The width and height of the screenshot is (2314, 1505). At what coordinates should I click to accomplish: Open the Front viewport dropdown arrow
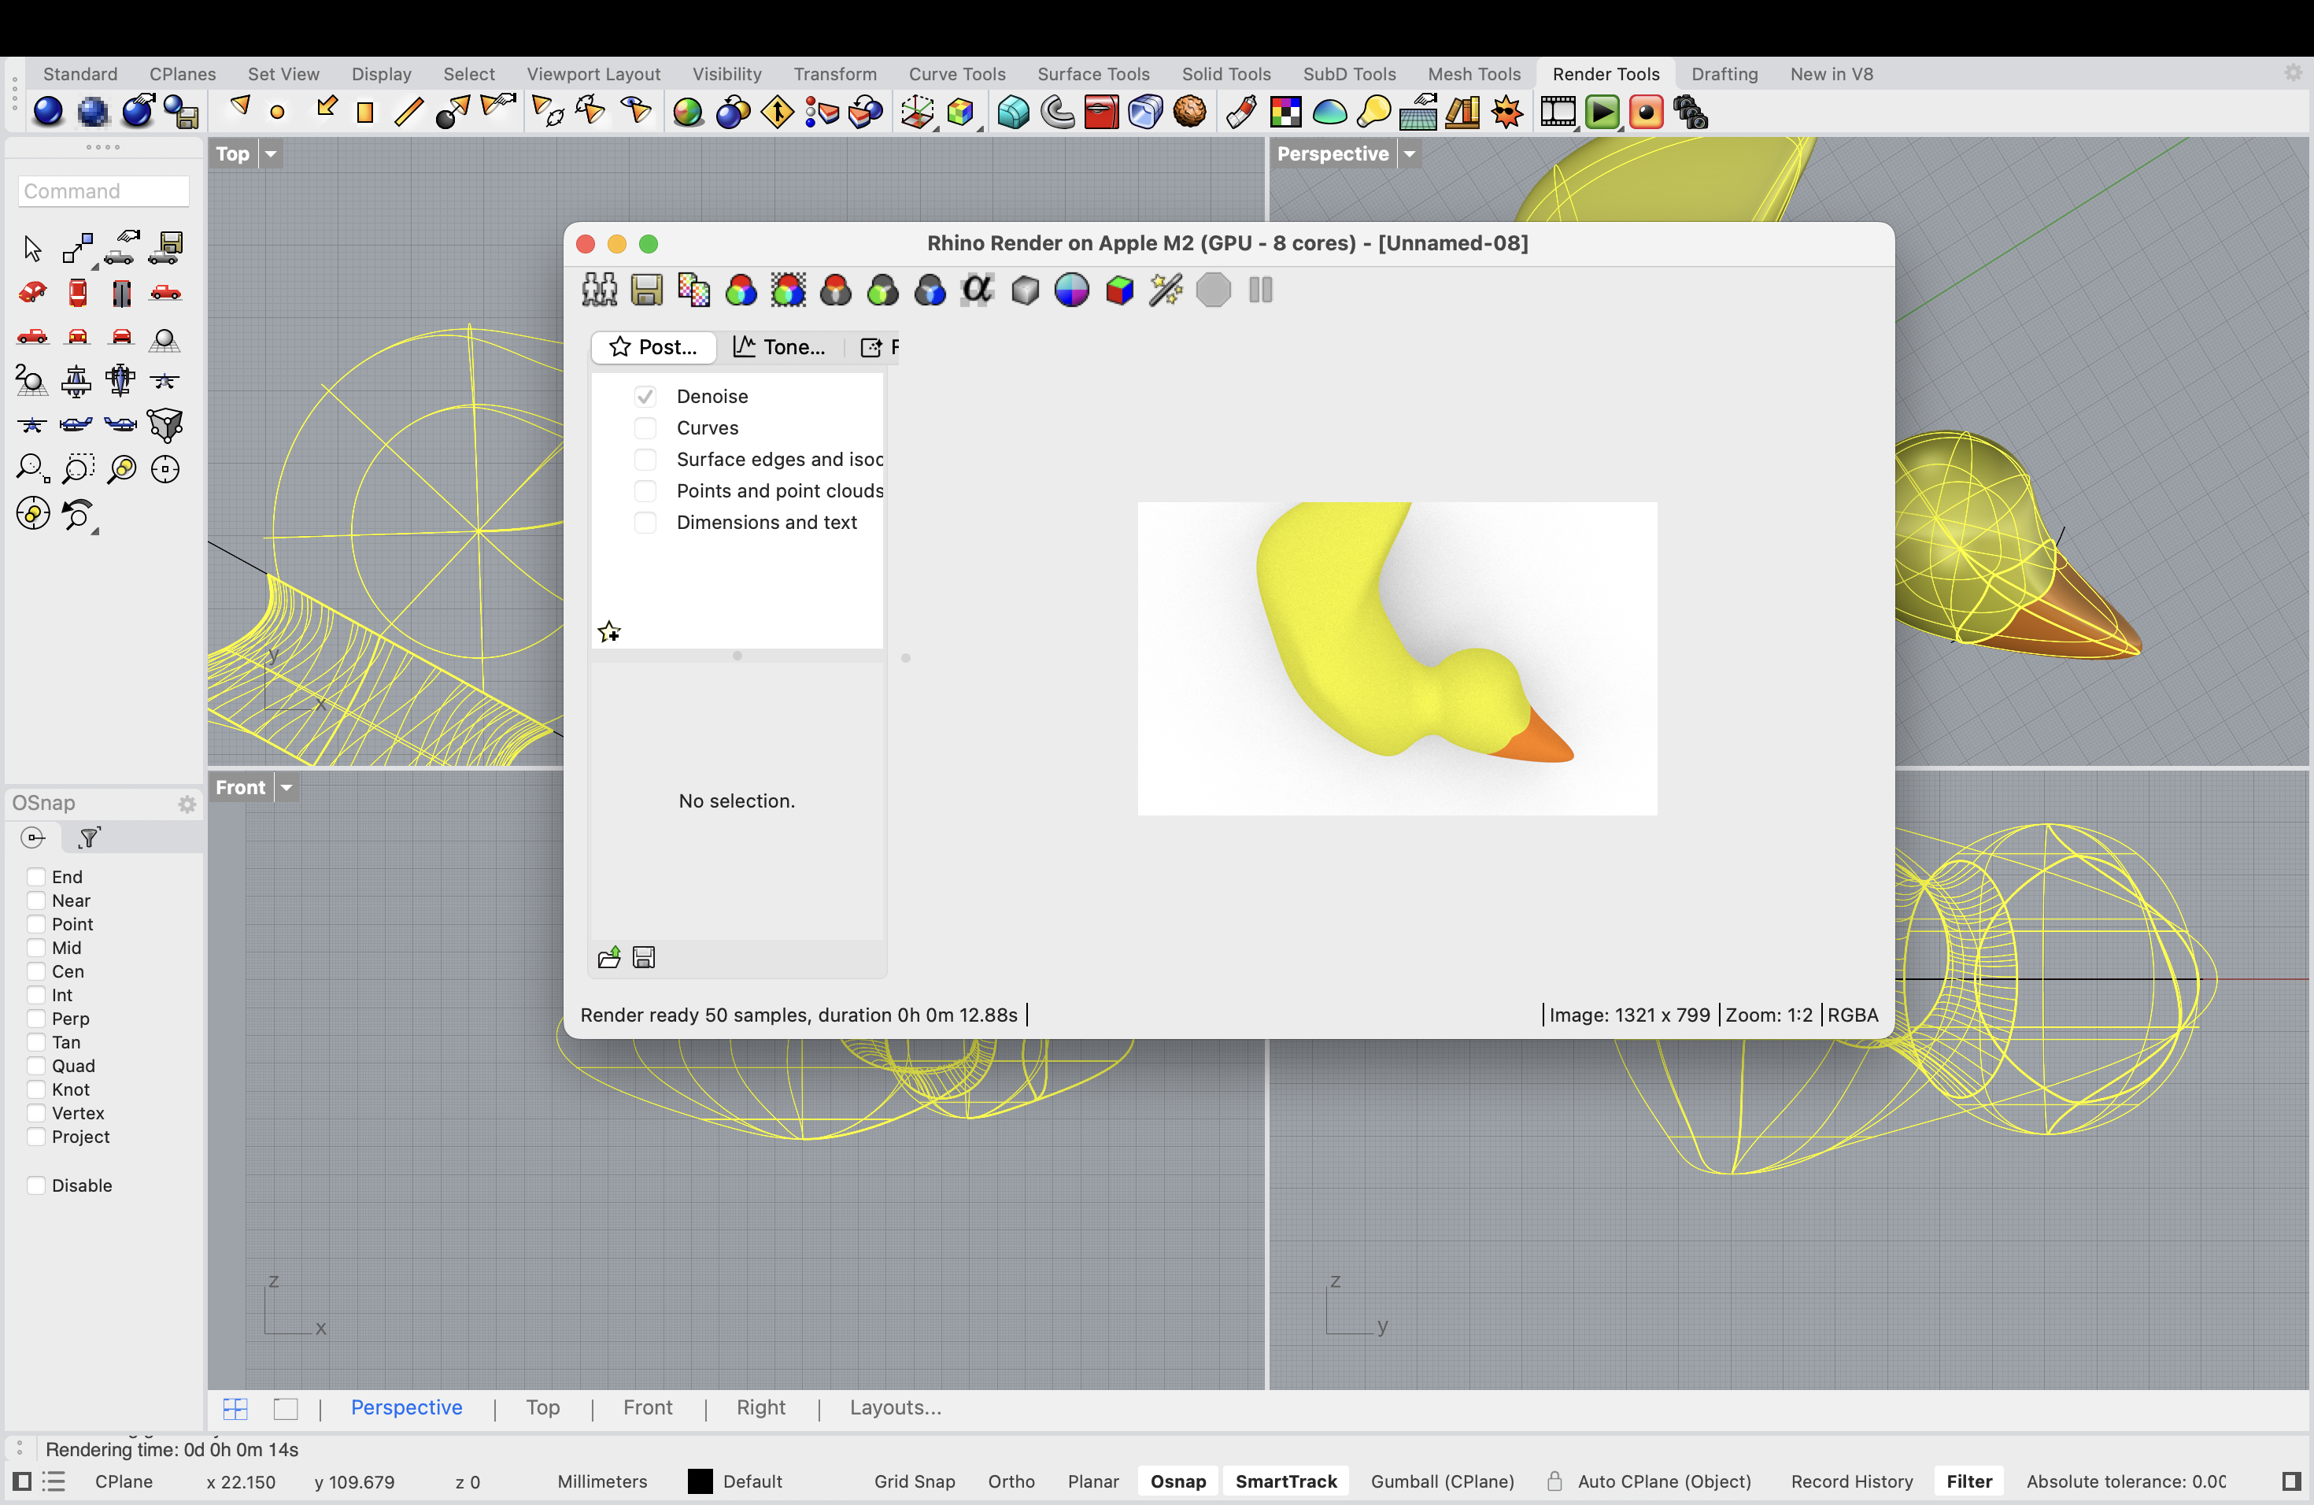(x=286, y=787)
